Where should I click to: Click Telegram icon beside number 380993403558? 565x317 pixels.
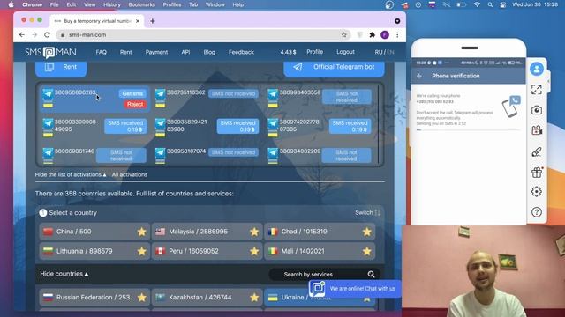pyautogui.click(x=273, y=94)
